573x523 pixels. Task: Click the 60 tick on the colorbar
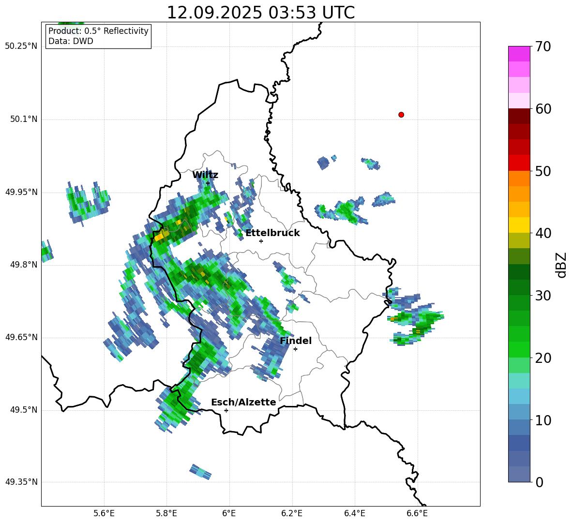tap(543, 109)
